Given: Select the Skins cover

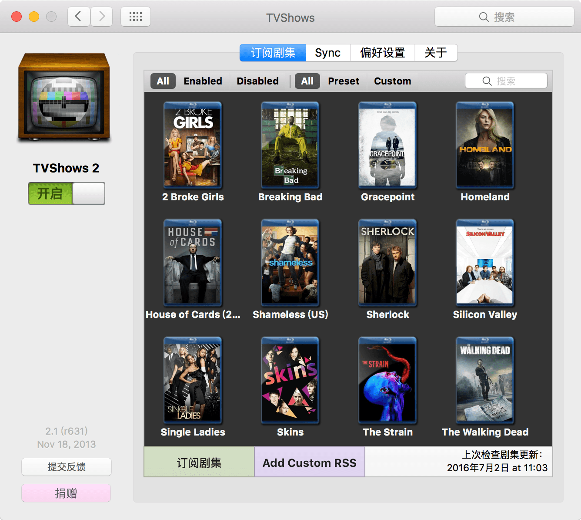Looking at the screenshot, I should click(x=290, y=380).
